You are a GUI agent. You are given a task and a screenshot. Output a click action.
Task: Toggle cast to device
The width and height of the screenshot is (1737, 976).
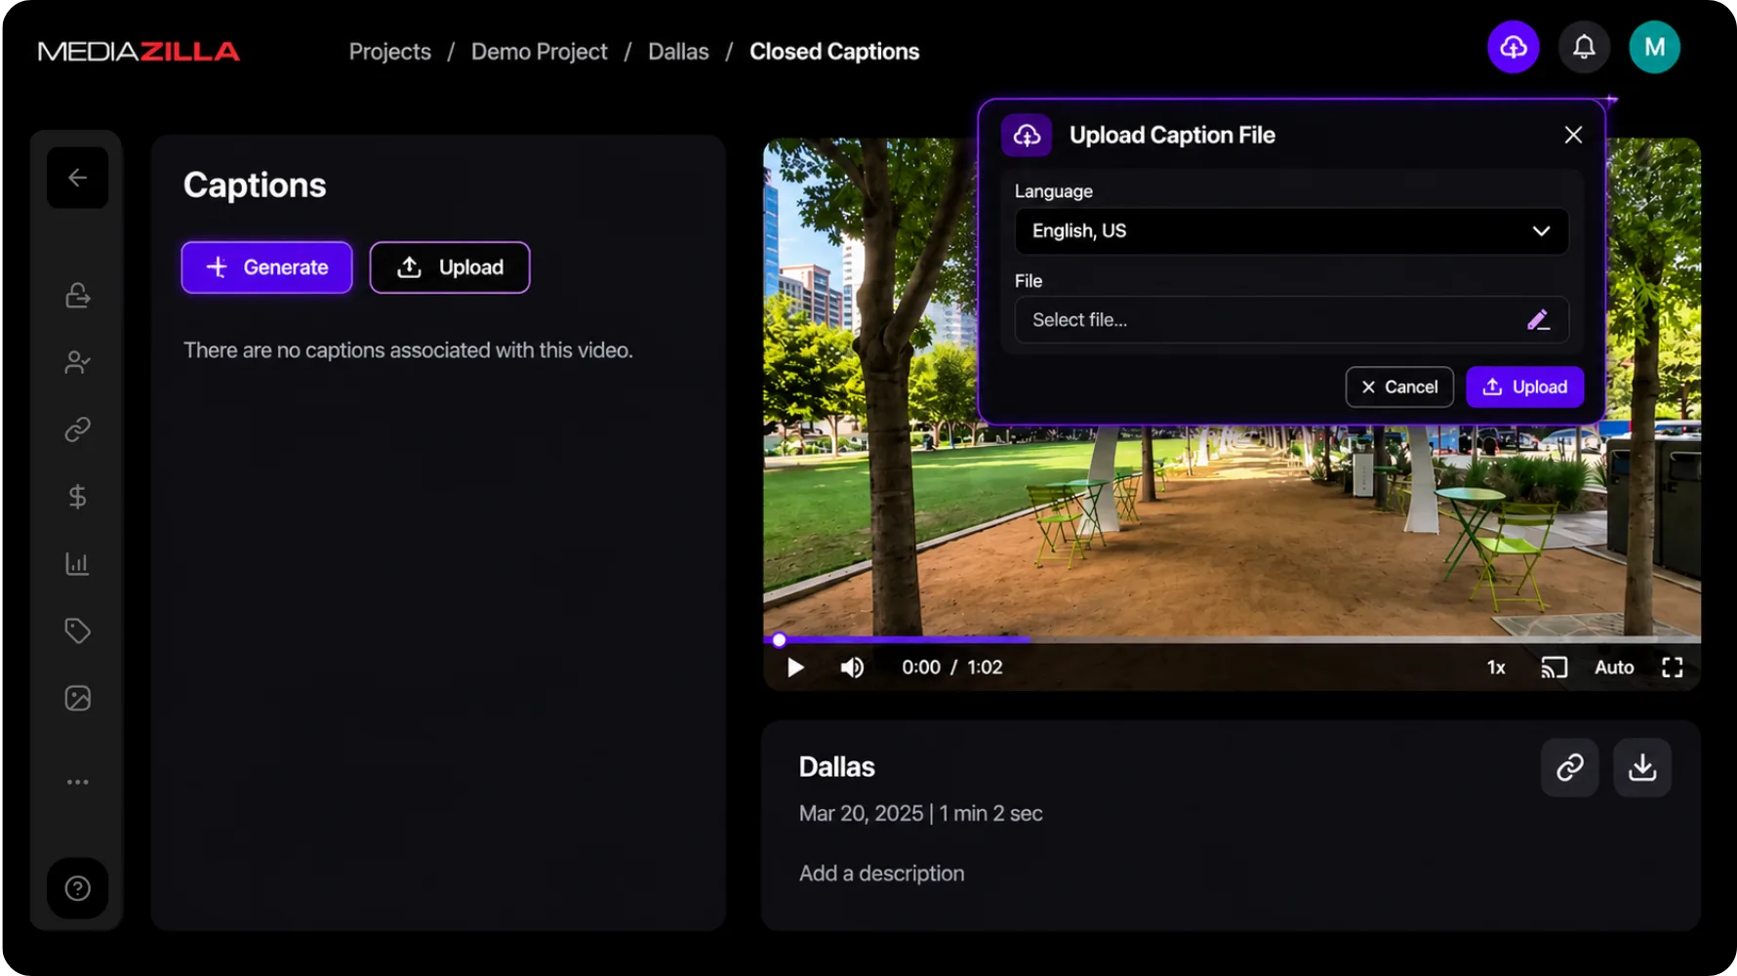tap(1554, 668)
